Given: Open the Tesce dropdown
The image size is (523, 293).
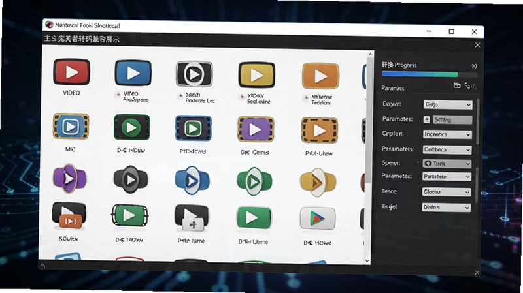Looking at the screenshot, I should (x=447, y=192).
